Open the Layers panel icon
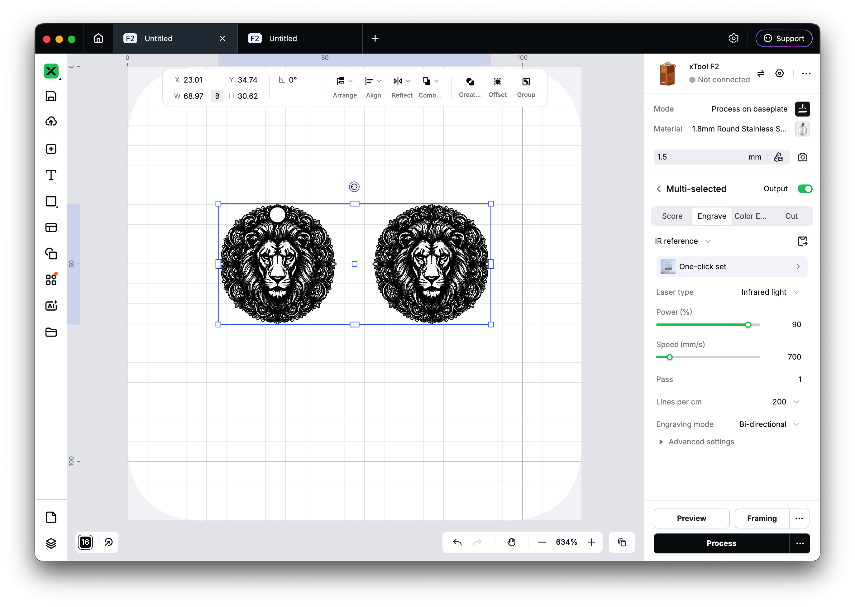Screen dimensions: 855x607 (x=51, y=543)
